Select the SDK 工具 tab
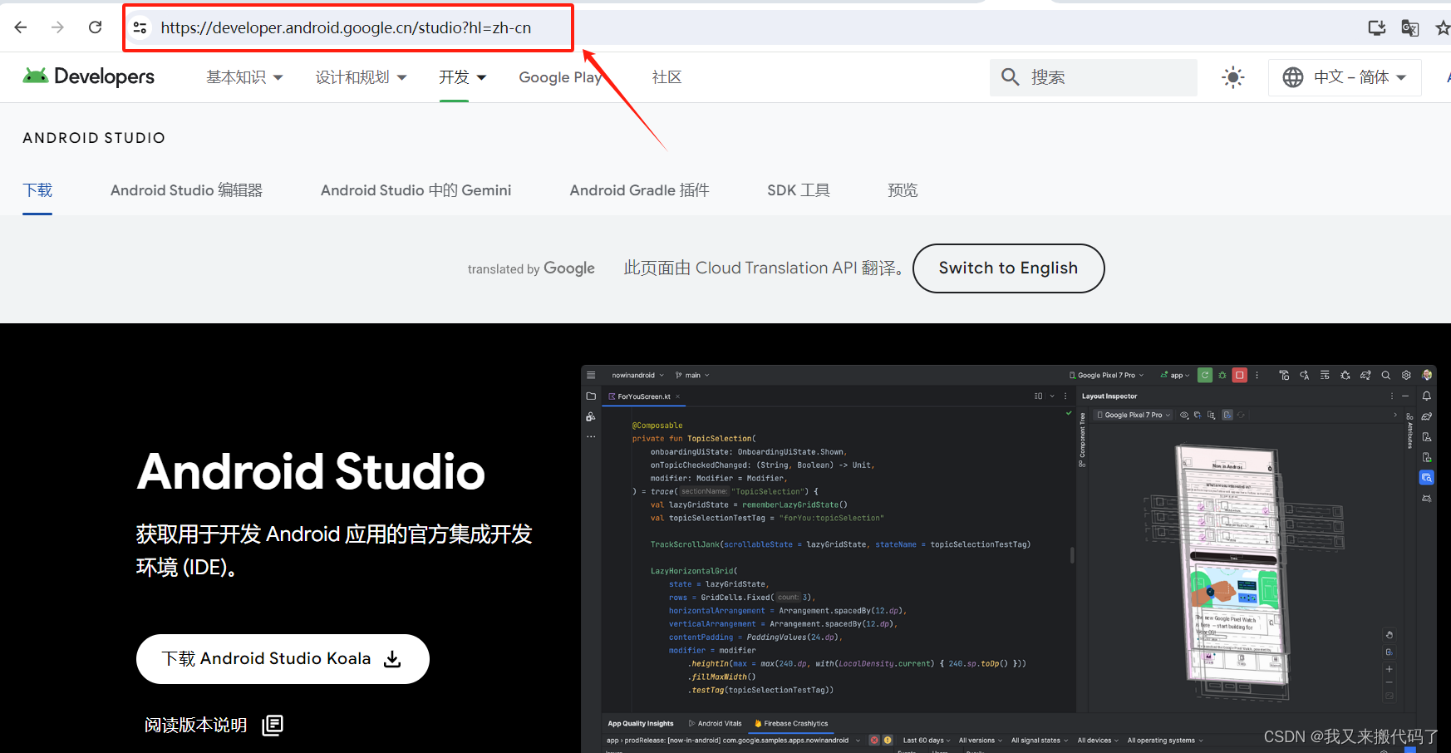 point(798,190)
